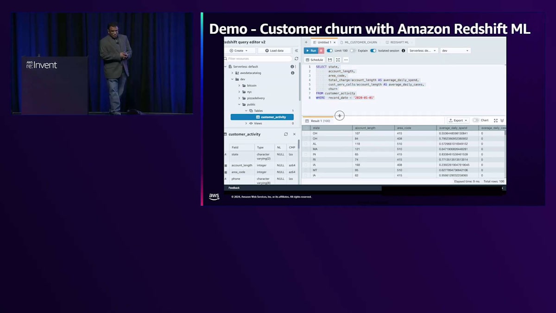The height and width of the screenshot is (313, 556).
Task: Tick the select-all checkbox in results header
Action: [x=306, y=128]
